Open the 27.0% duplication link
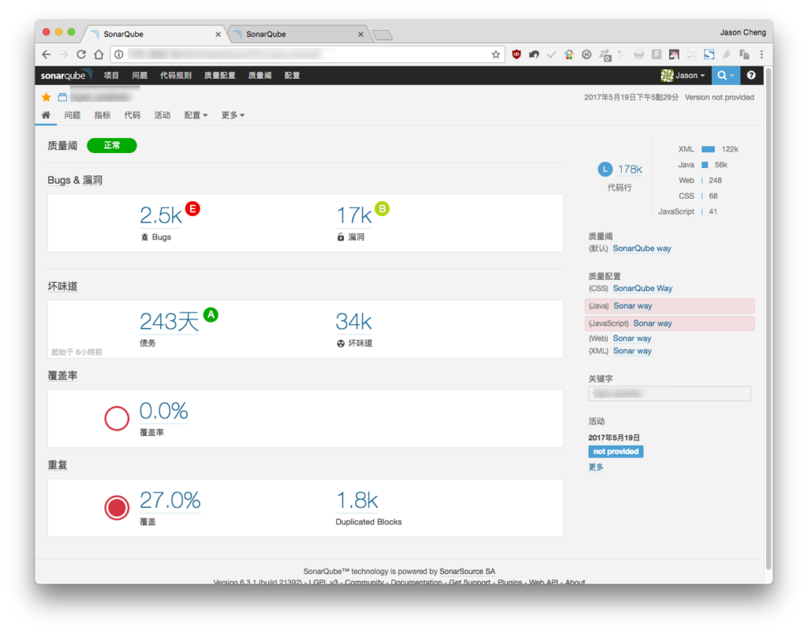 170,501
